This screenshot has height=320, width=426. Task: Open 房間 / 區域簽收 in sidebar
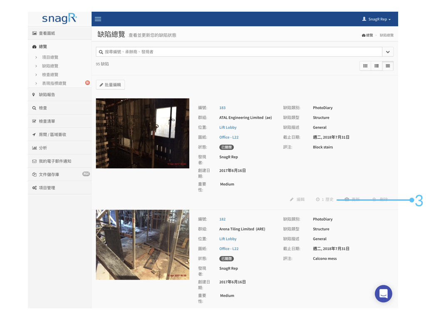click(x=59, y=135)
